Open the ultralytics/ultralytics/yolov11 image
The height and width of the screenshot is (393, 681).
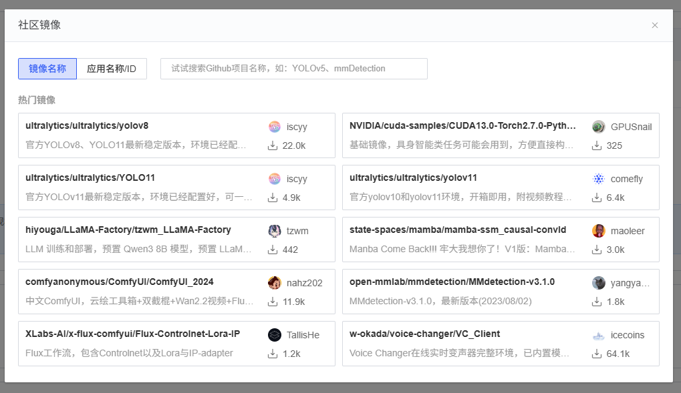[501, 187]
